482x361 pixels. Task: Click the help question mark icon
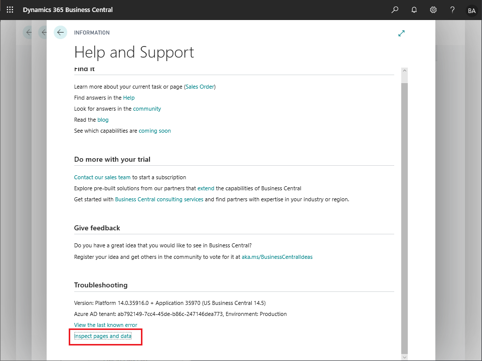pos(452,10)
